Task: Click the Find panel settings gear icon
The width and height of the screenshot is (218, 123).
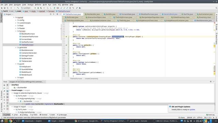Action: tap(211, 82)
